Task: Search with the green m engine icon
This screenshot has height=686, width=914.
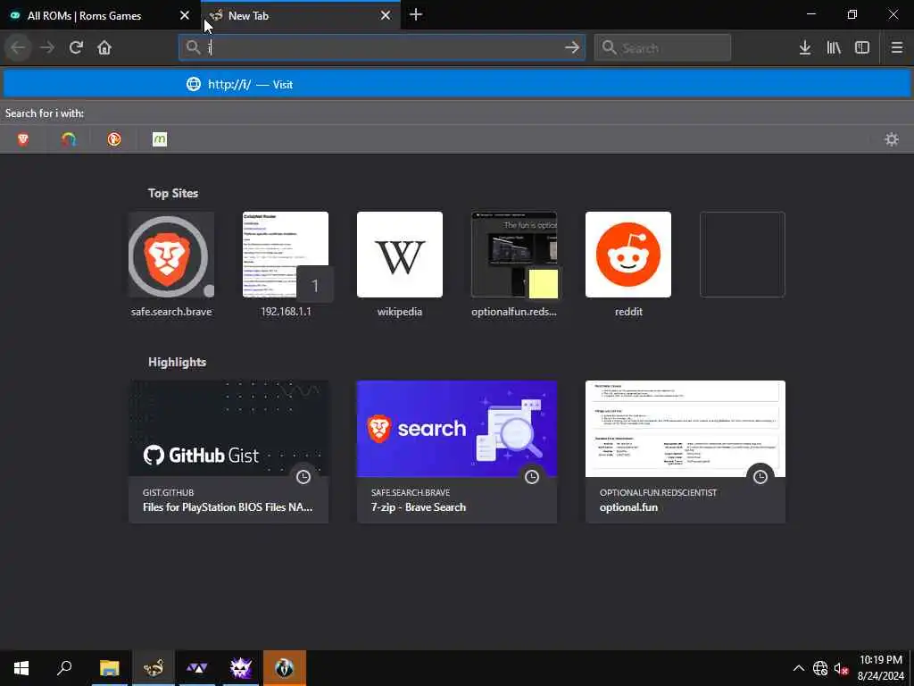Action: tap(160, 139)
